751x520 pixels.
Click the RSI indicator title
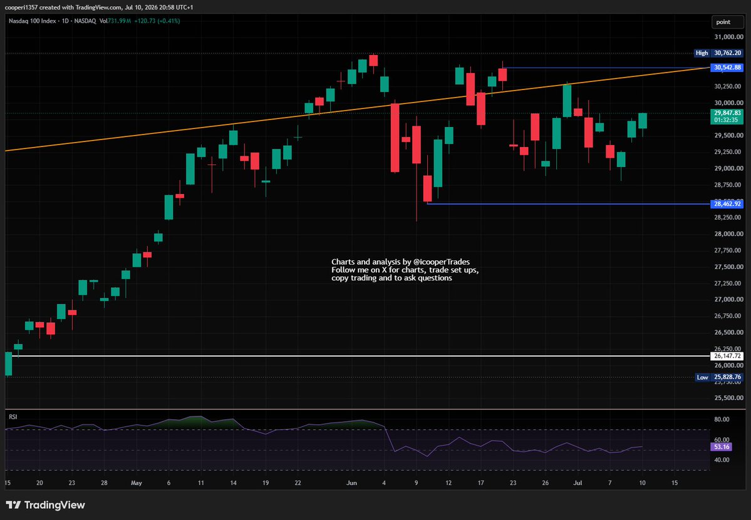point(13,417)
